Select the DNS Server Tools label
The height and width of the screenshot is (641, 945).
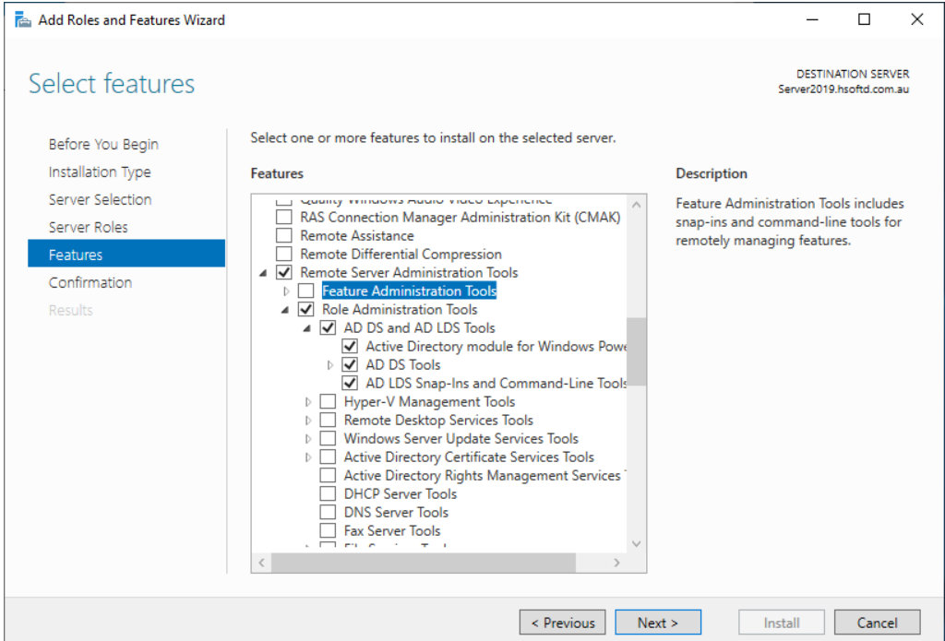396,512
